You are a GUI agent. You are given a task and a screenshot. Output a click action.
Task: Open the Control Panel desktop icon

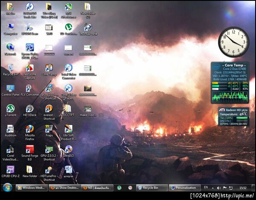coord(10,90)
